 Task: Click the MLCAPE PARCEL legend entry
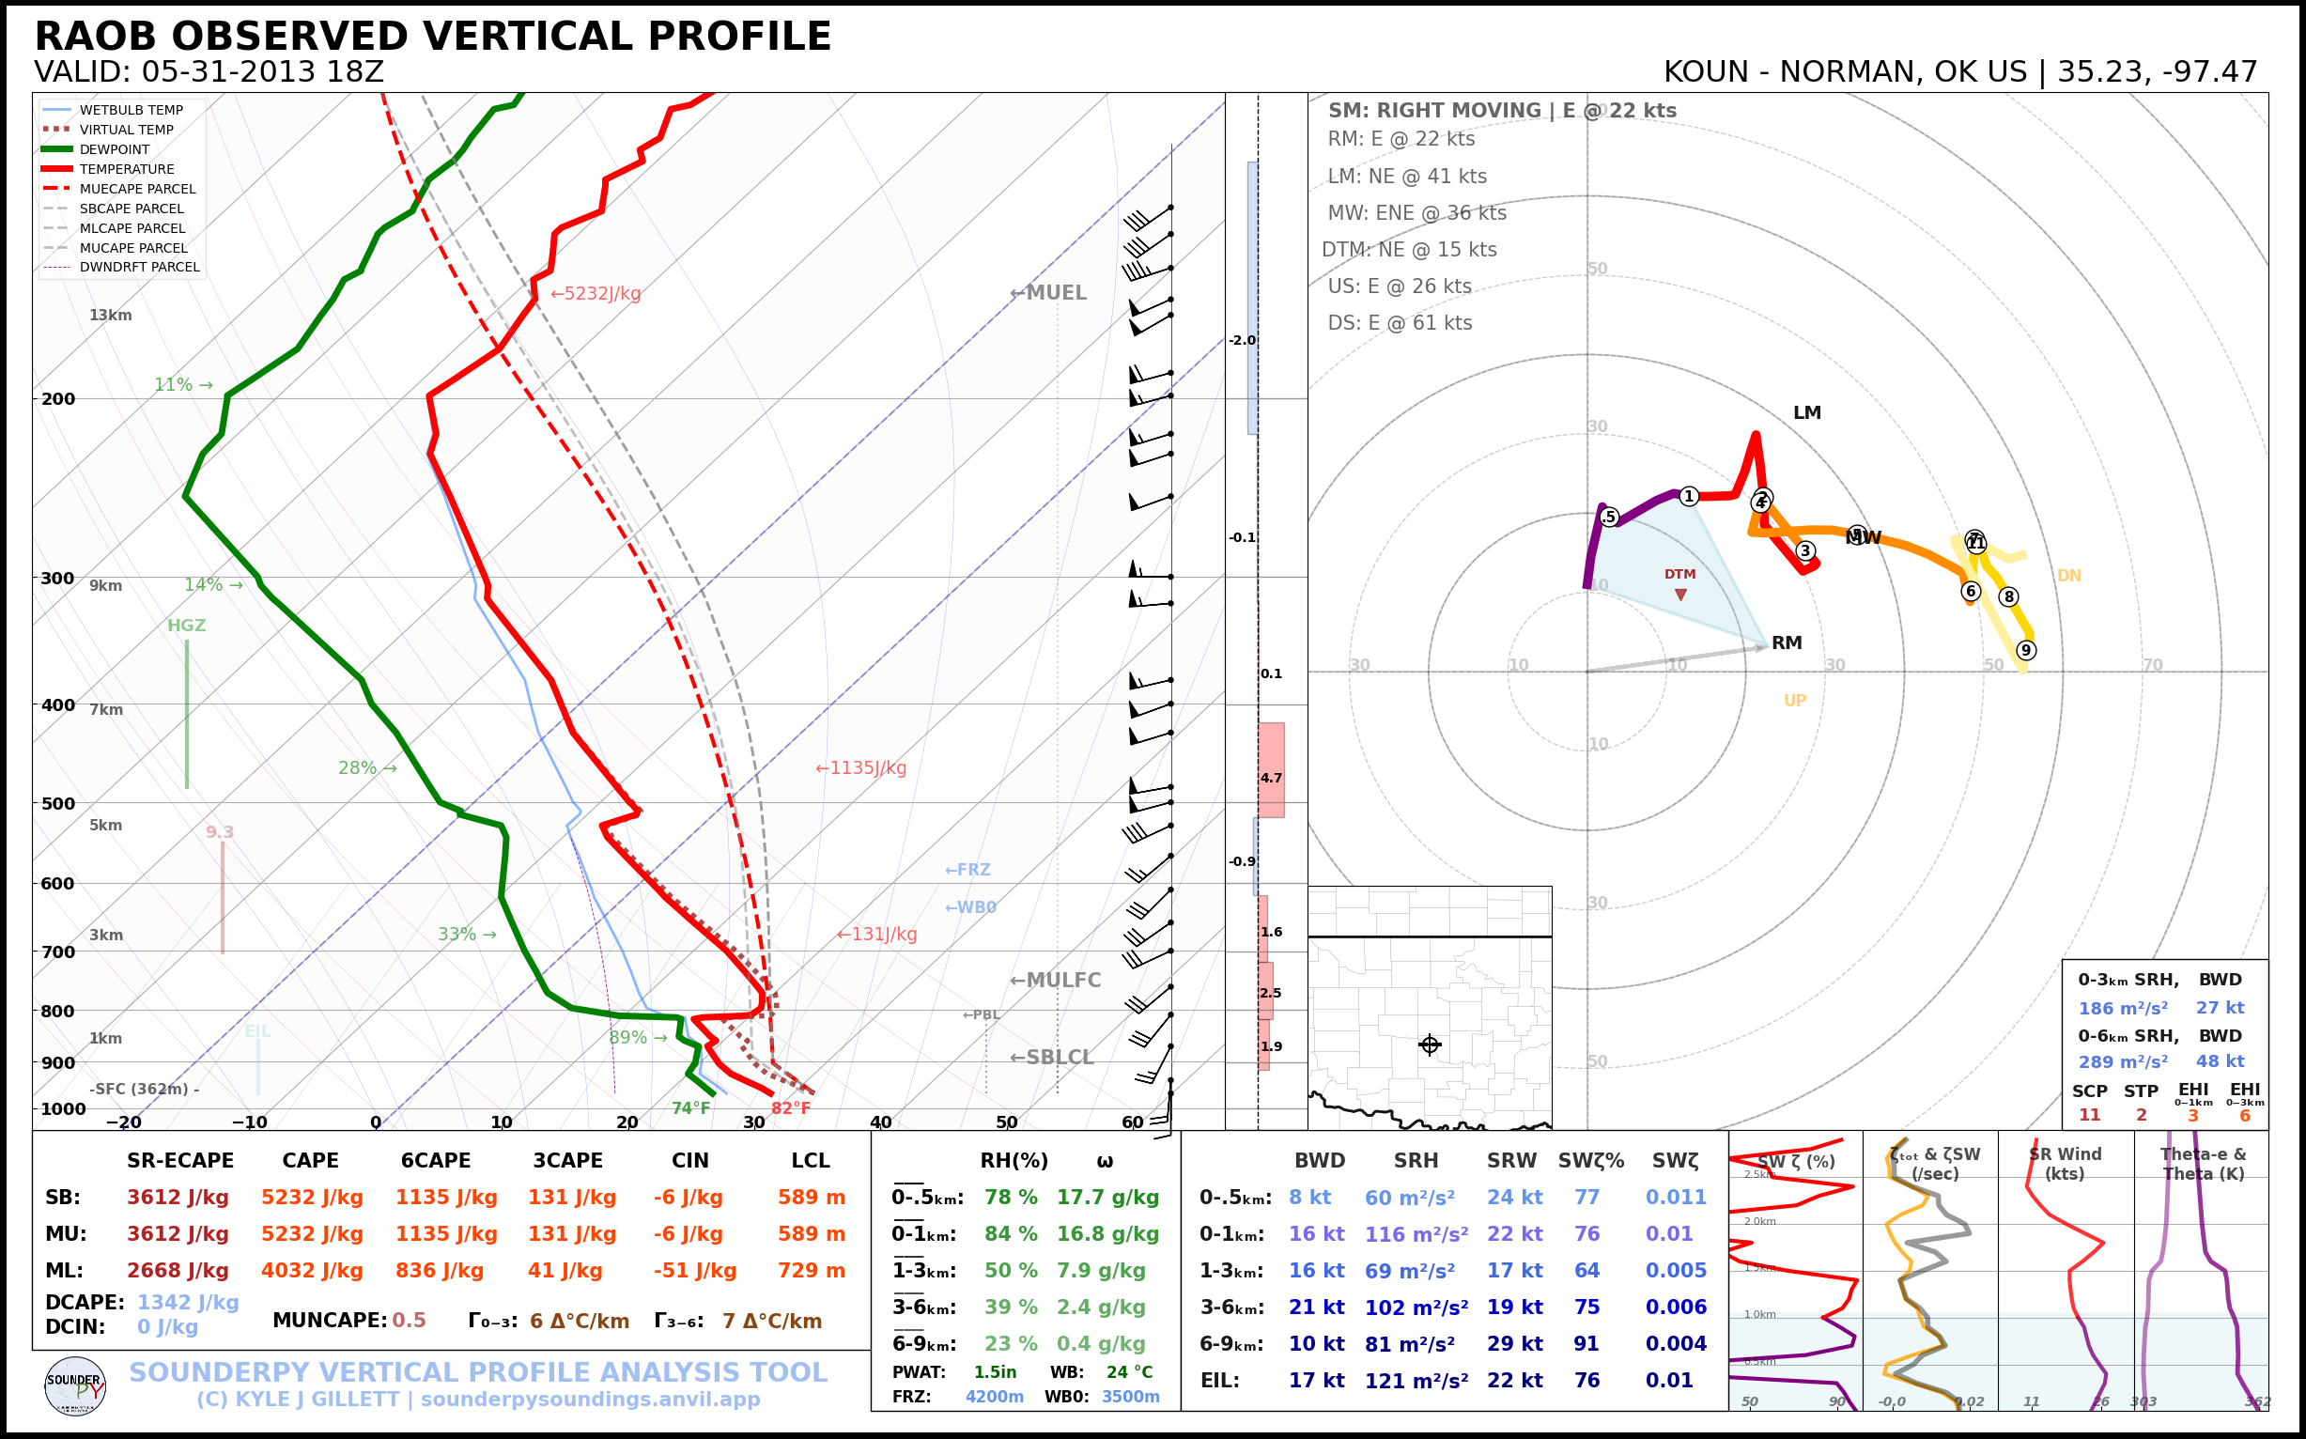tap(119, 228)
